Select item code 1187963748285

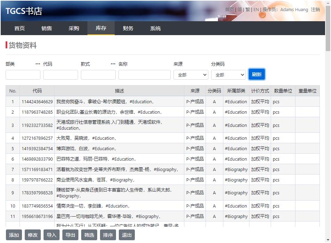37,112
